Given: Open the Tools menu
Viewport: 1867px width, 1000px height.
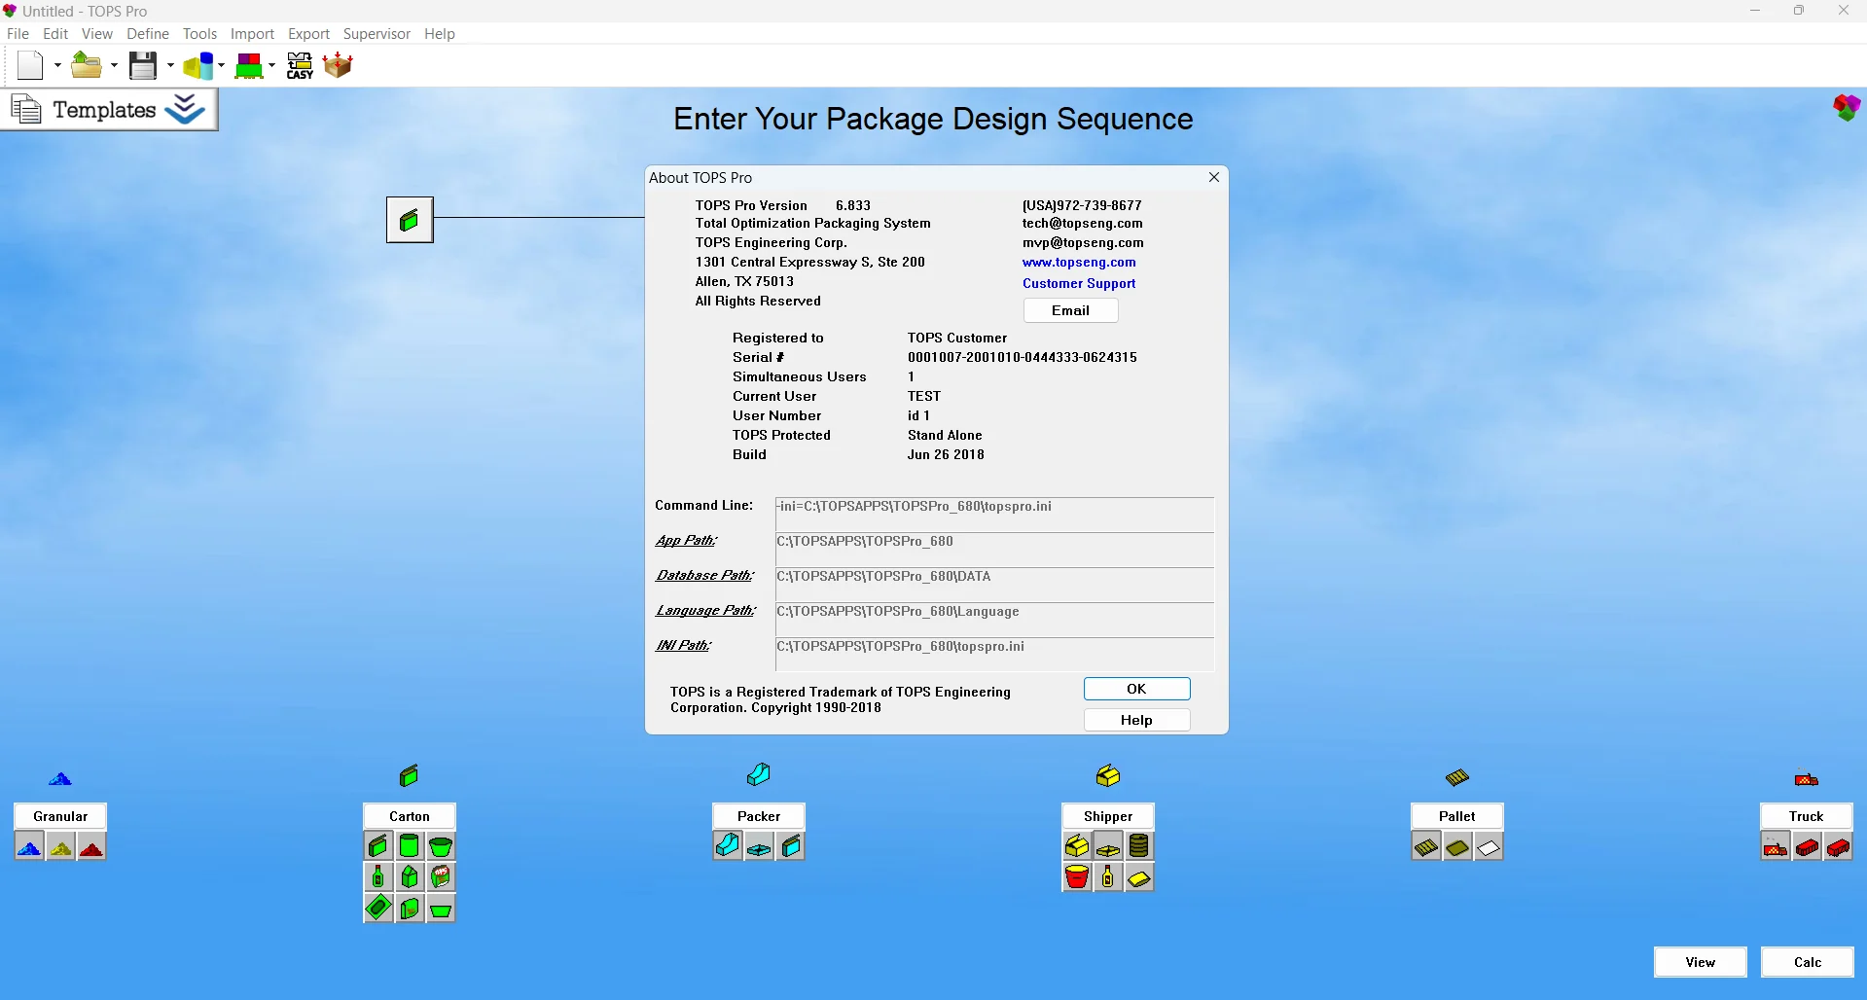Looking at the screenshot, I should pyautogui.click(x=199, y=33).
